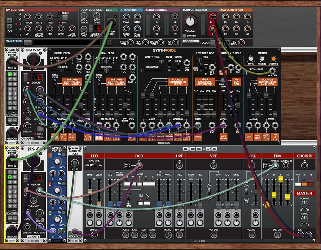Toggle the LIMITER button in Main Outs
The height and width of the screenshot is (250, 321).
point(184,36)
